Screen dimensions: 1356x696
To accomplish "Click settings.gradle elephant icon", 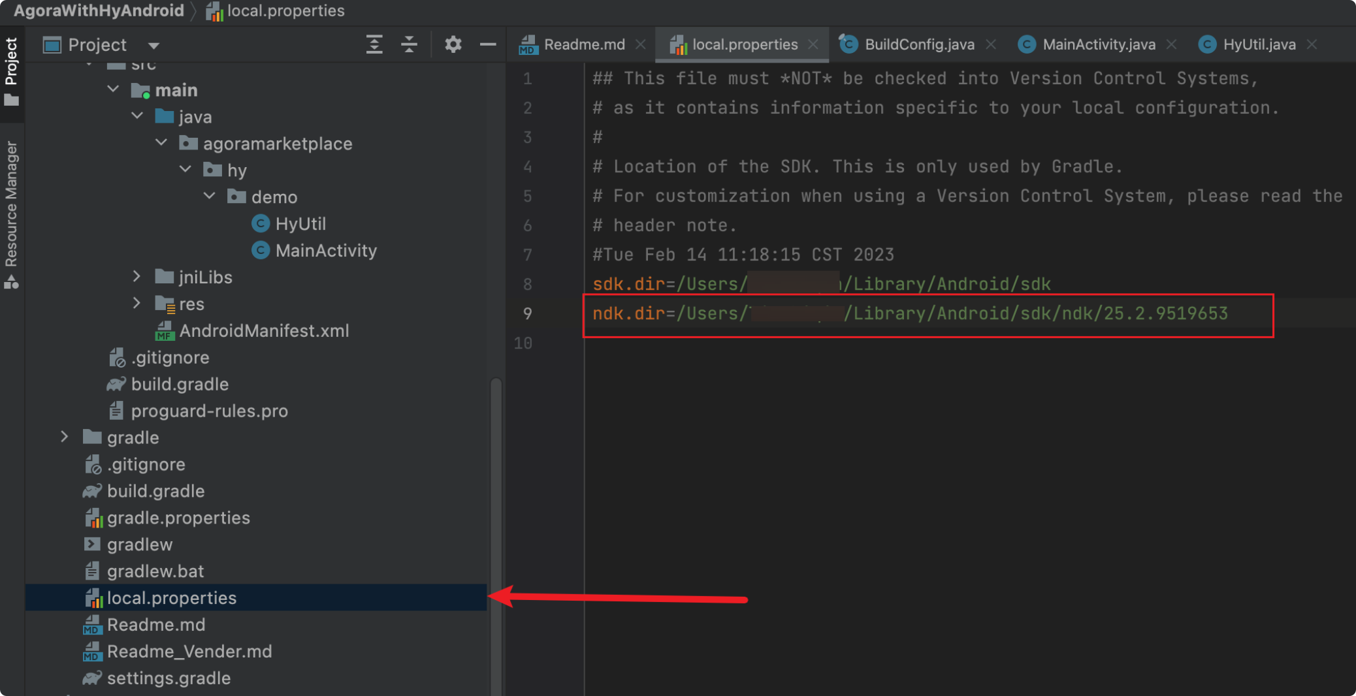I will [92, 678].
